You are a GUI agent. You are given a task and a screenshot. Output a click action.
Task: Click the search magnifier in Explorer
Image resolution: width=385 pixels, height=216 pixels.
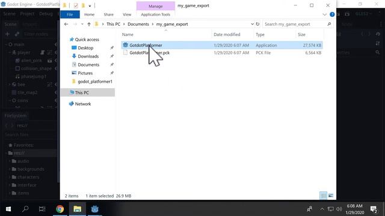[x=329, y=24]
